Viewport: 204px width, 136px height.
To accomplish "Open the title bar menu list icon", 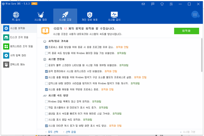I will coord(171,4).
